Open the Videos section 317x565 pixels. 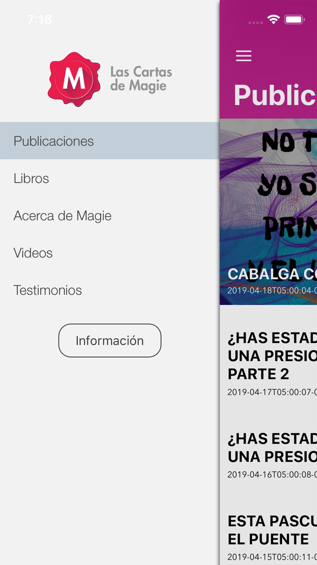(110, 253)
